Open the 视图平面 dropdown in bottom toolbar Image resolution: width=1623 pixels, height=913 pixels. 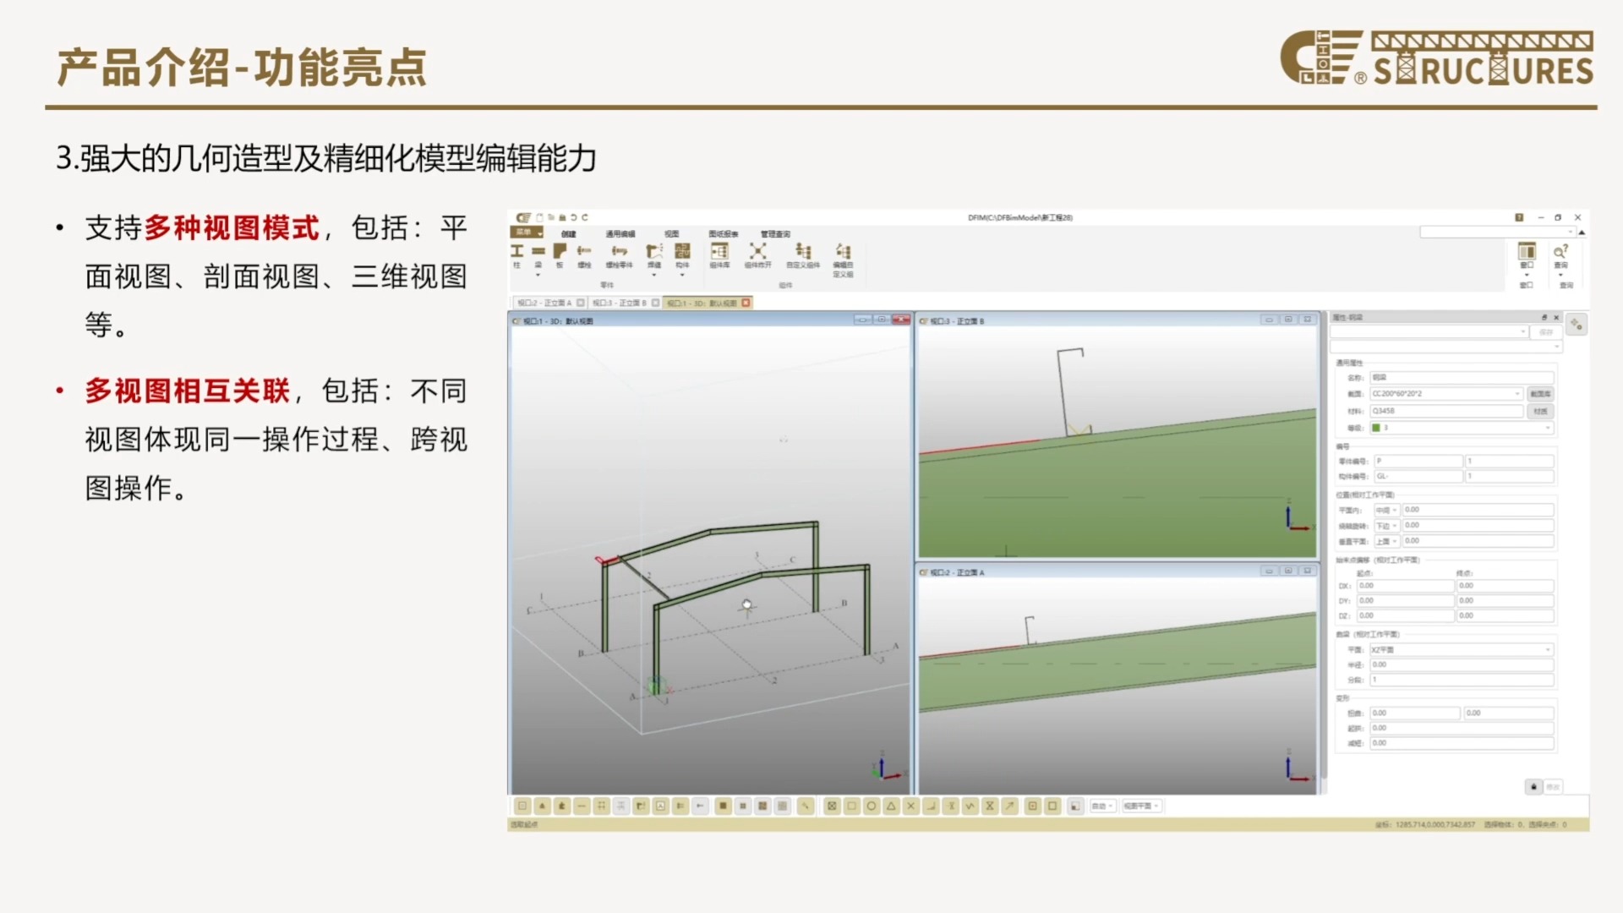(1141, 806)
